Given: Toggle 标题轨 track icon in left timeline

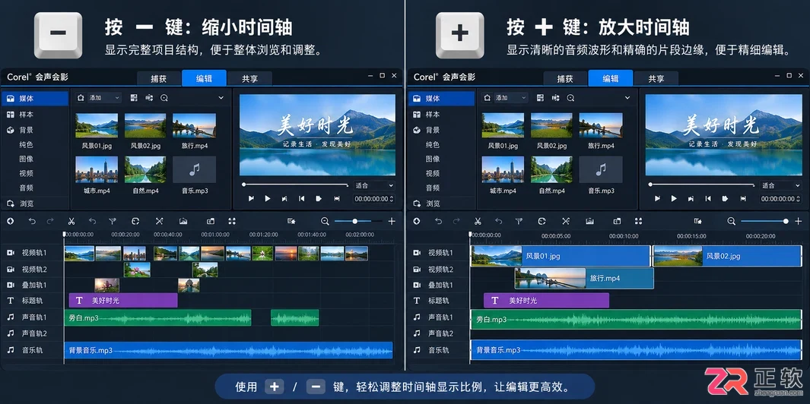Looking at the screenshot, I should [11, 300].
